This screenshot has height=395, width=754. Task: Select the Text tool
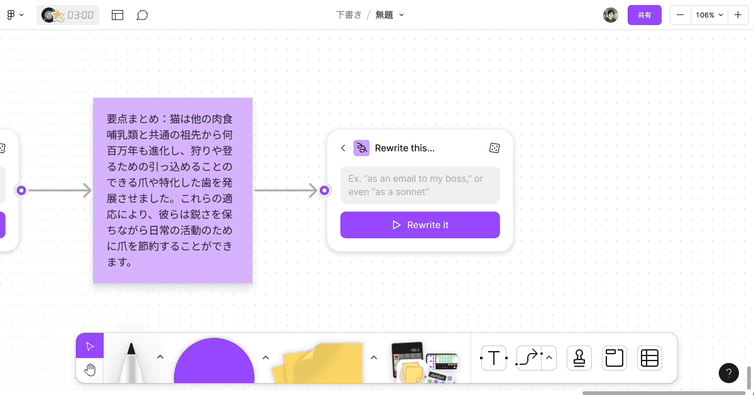pyautogui.click(x=494, y=358)
